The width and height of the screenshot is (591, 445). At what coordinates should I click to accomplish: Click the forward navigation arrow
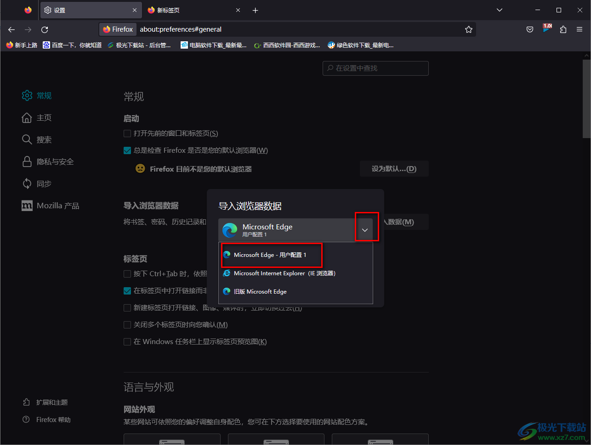[28, 29]
